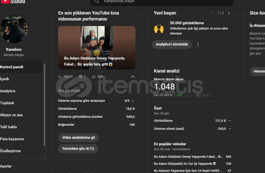Image resolution: width=265 pixels, height=173 pixels.
Task: Click the thumbs-up likes icon under the thumbnail
Action: (94, 76)
